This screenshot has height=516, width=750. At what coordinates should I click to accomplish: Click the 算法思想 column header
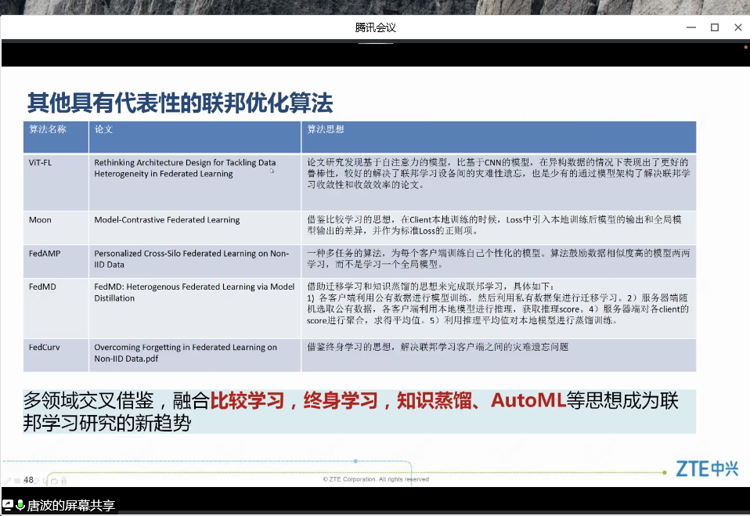[326, 129]
